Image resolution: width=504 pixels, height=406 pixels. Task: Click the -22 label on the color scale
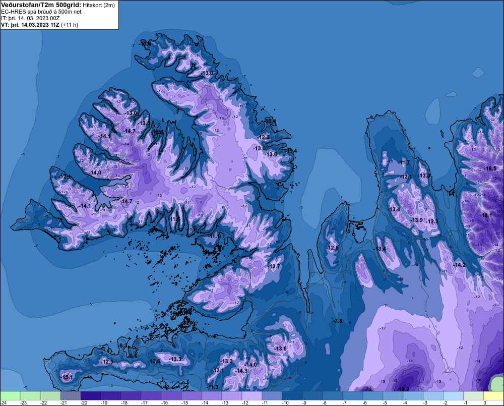point(43,402)
